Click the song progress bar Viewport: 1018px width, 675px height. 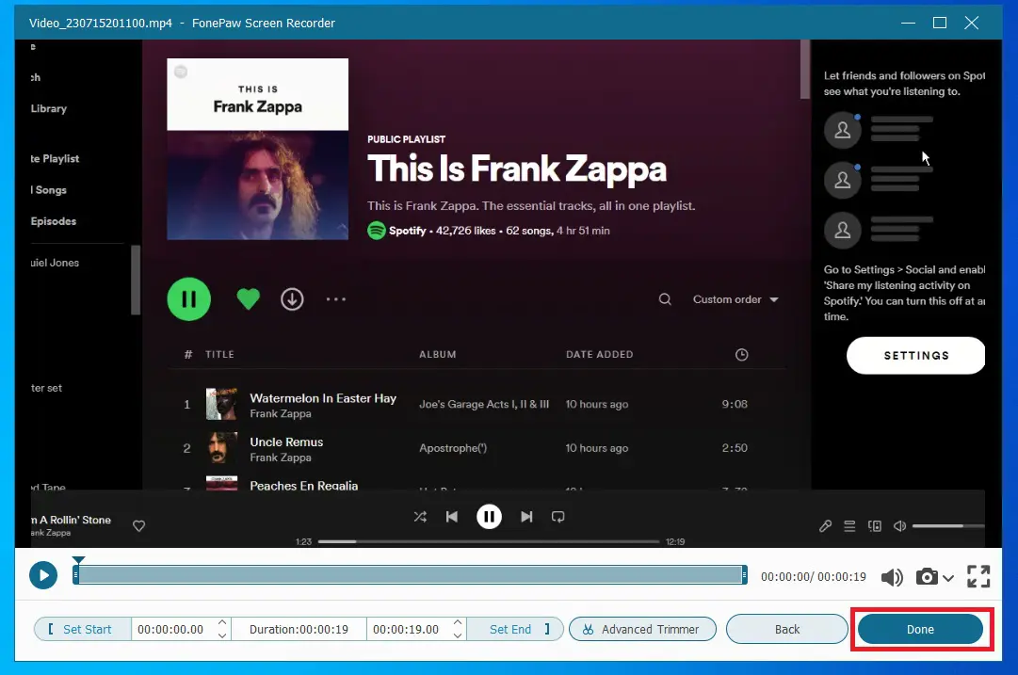pos(489,541)
